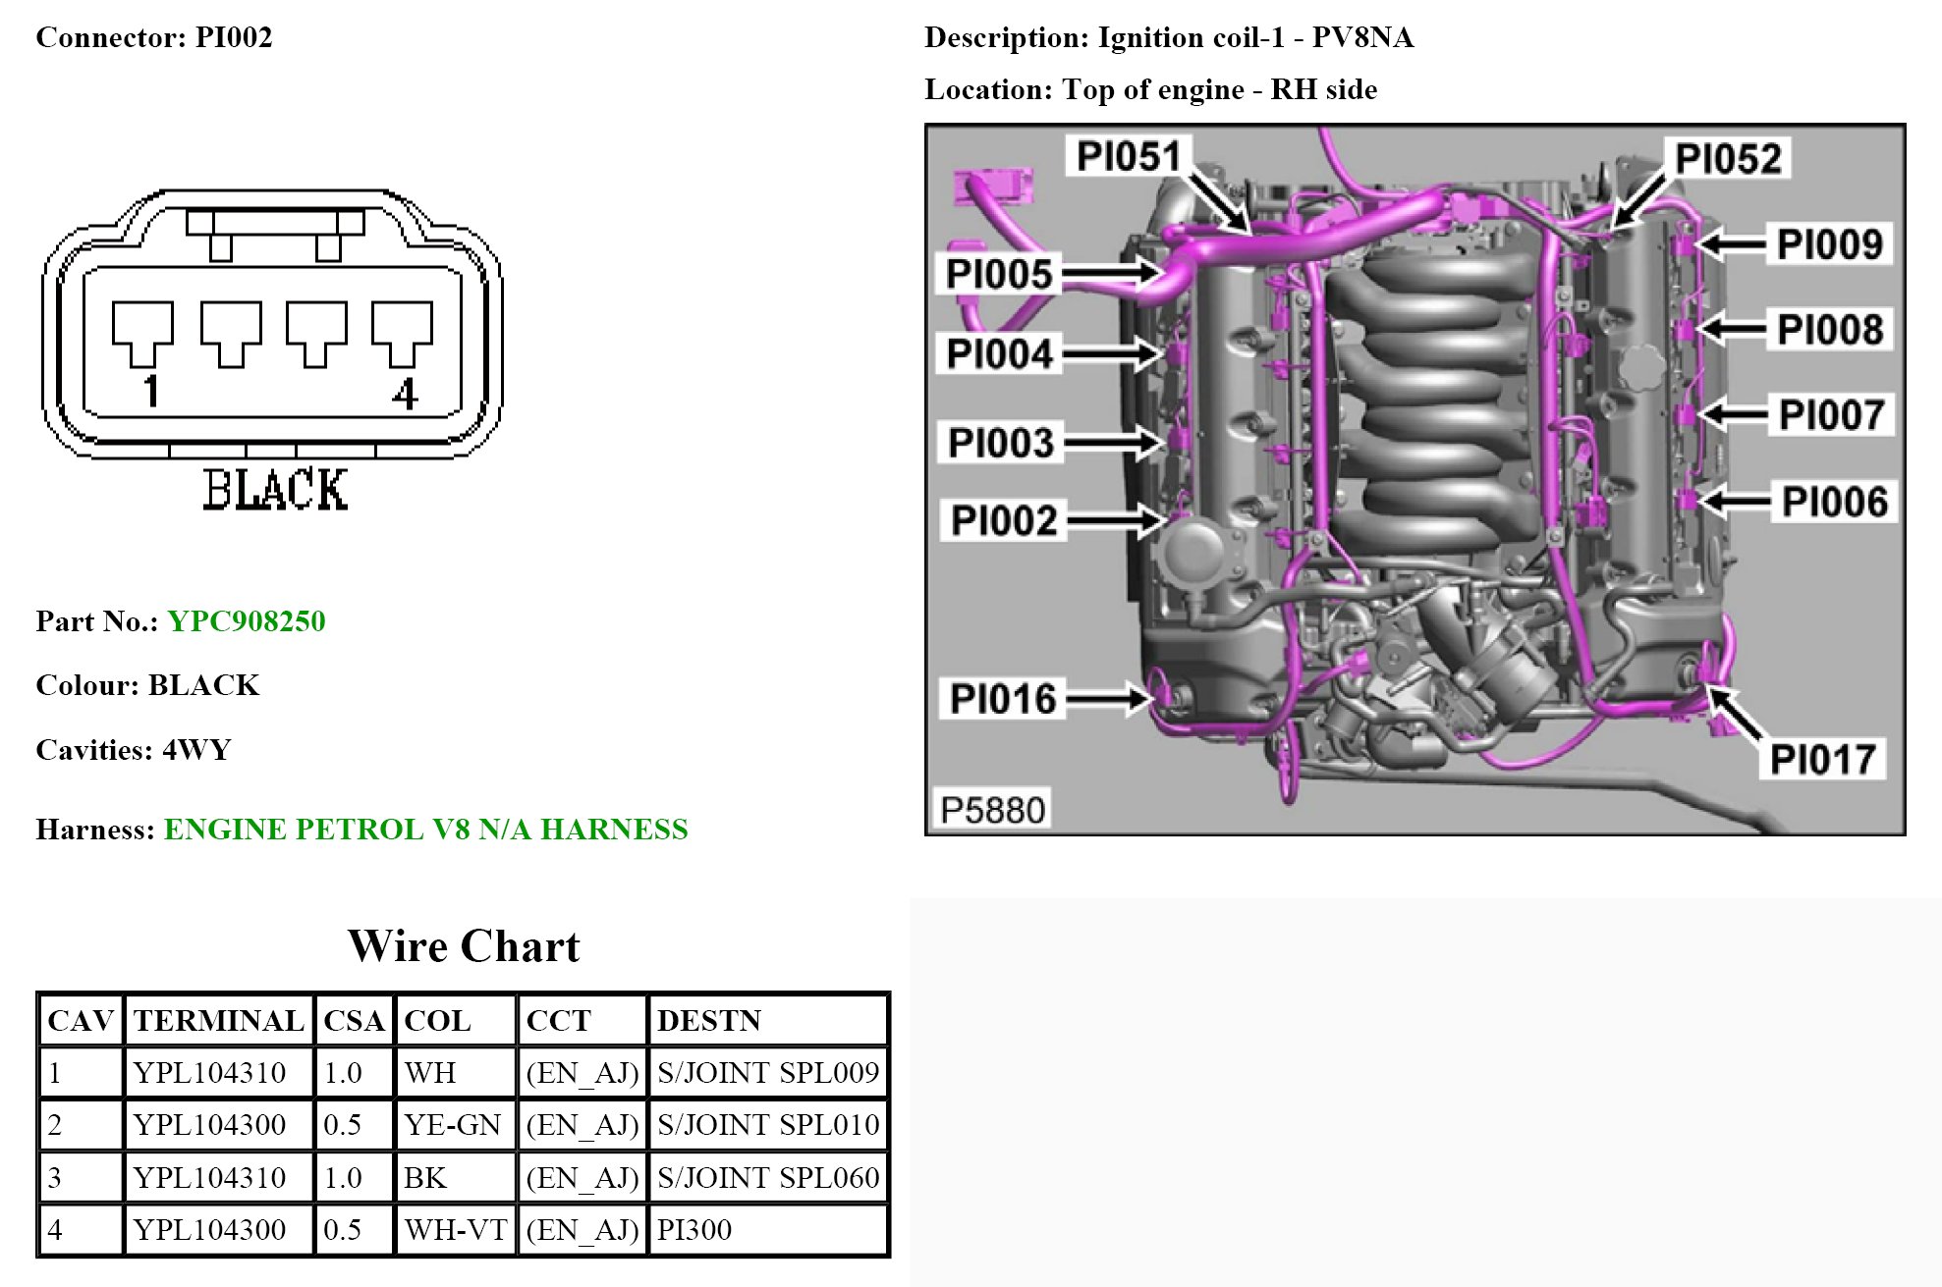Click the PI005 connector label
Viewport: 1942px width, 1287px height.
tap(999, 274)
